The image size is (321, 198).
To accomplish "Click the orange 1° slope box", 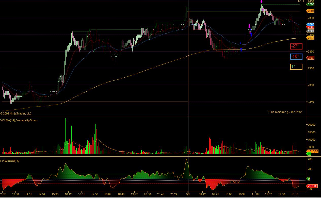I will pyautogui.click(x=297, y=67).
